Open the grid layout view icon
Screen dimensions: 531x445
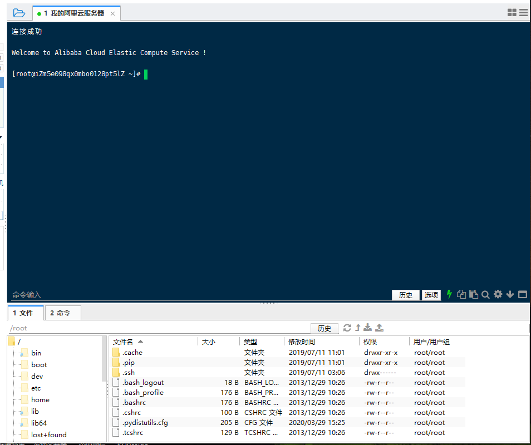point(512,13)
